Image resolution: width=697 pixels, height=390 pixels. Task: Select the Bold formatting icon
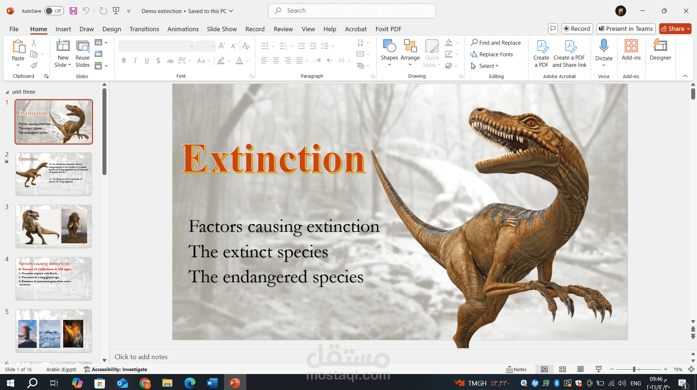[123, 61]
